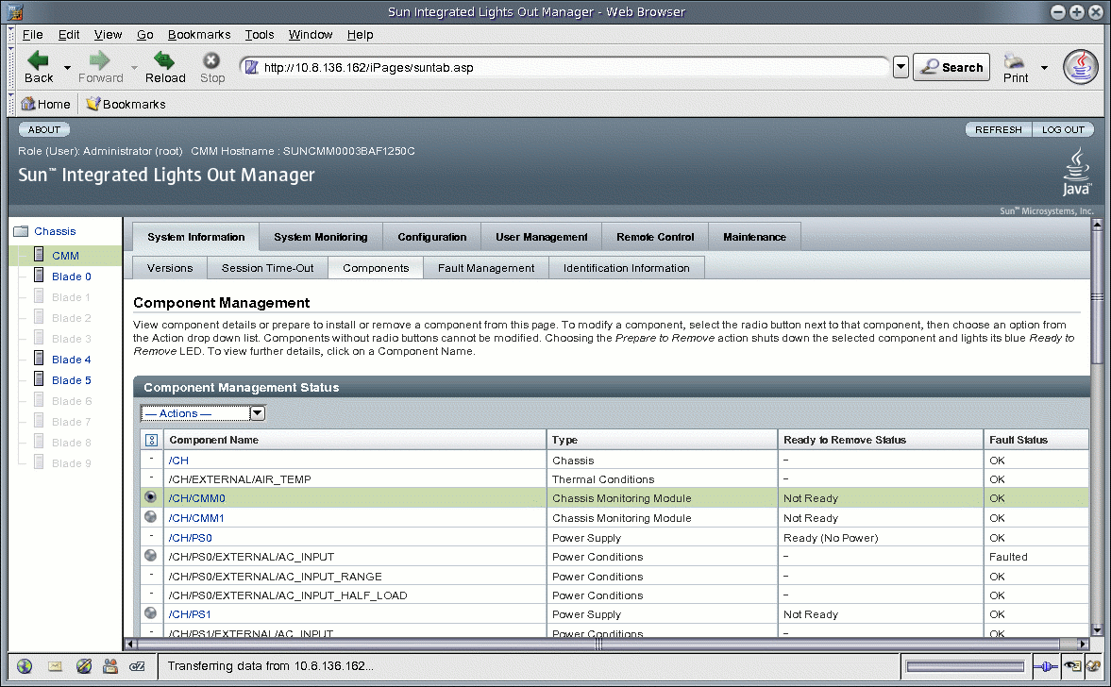Click the Blade 5 server icon

tap(39, 379)
